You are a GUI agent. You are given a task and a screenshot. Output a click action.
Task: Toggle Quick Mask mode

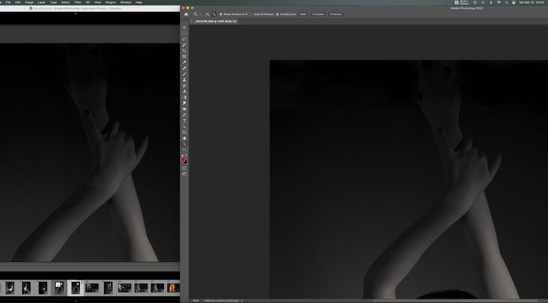click(x=184, y=168)
